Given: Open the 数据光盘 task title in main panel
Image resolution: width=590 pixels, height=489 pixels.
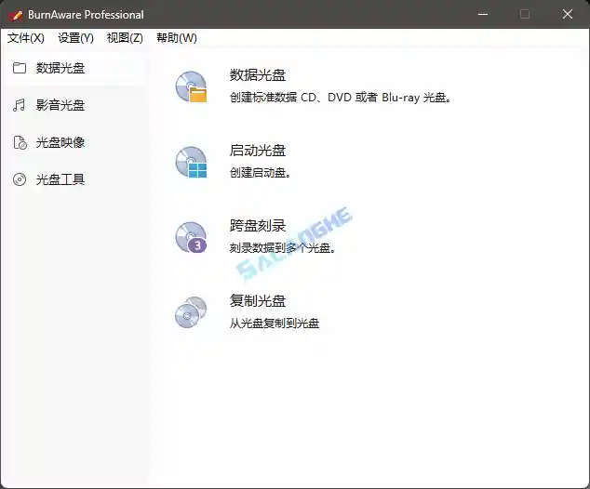Looking at the screenshot, I should click(x=258, y=75).
